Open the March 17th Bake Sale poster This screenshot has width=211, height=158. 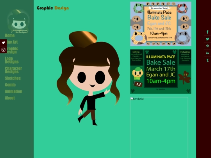[161, 71]
